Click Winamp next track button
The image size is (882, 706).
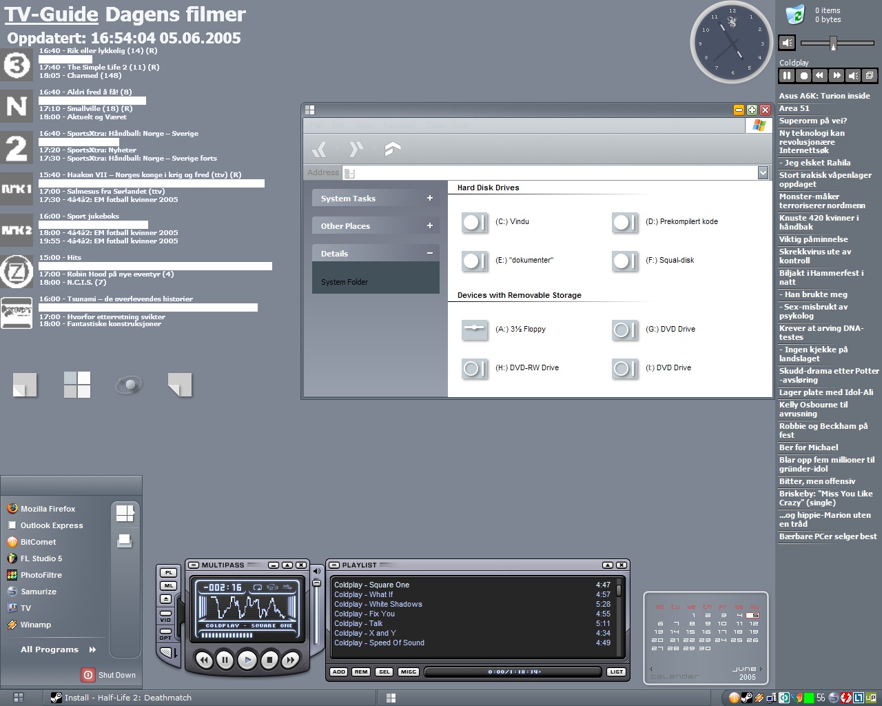click(290, 660)
